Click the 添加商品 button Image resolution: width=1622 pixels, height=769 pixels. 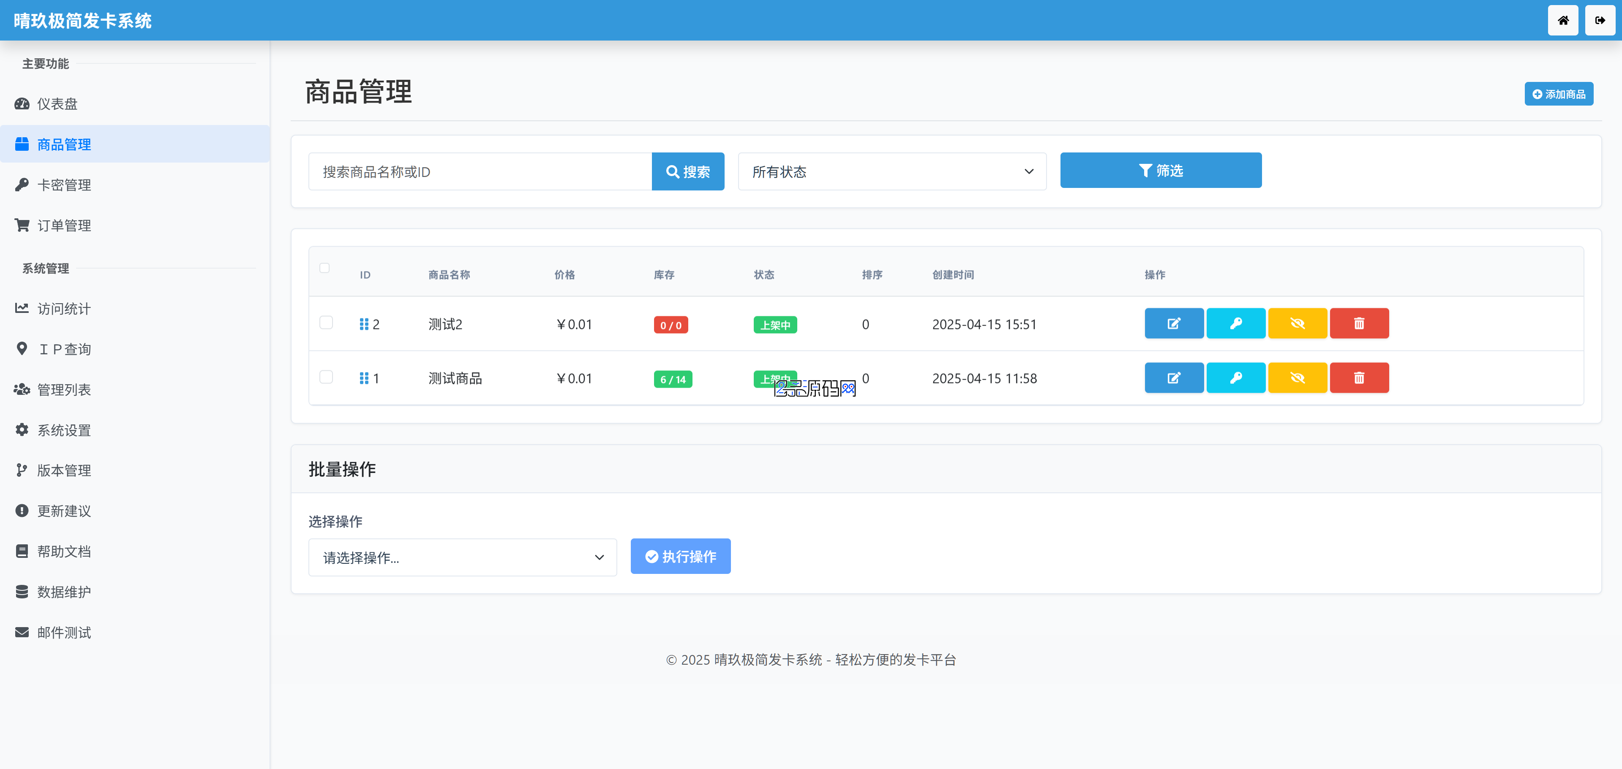coord(1558,94)
